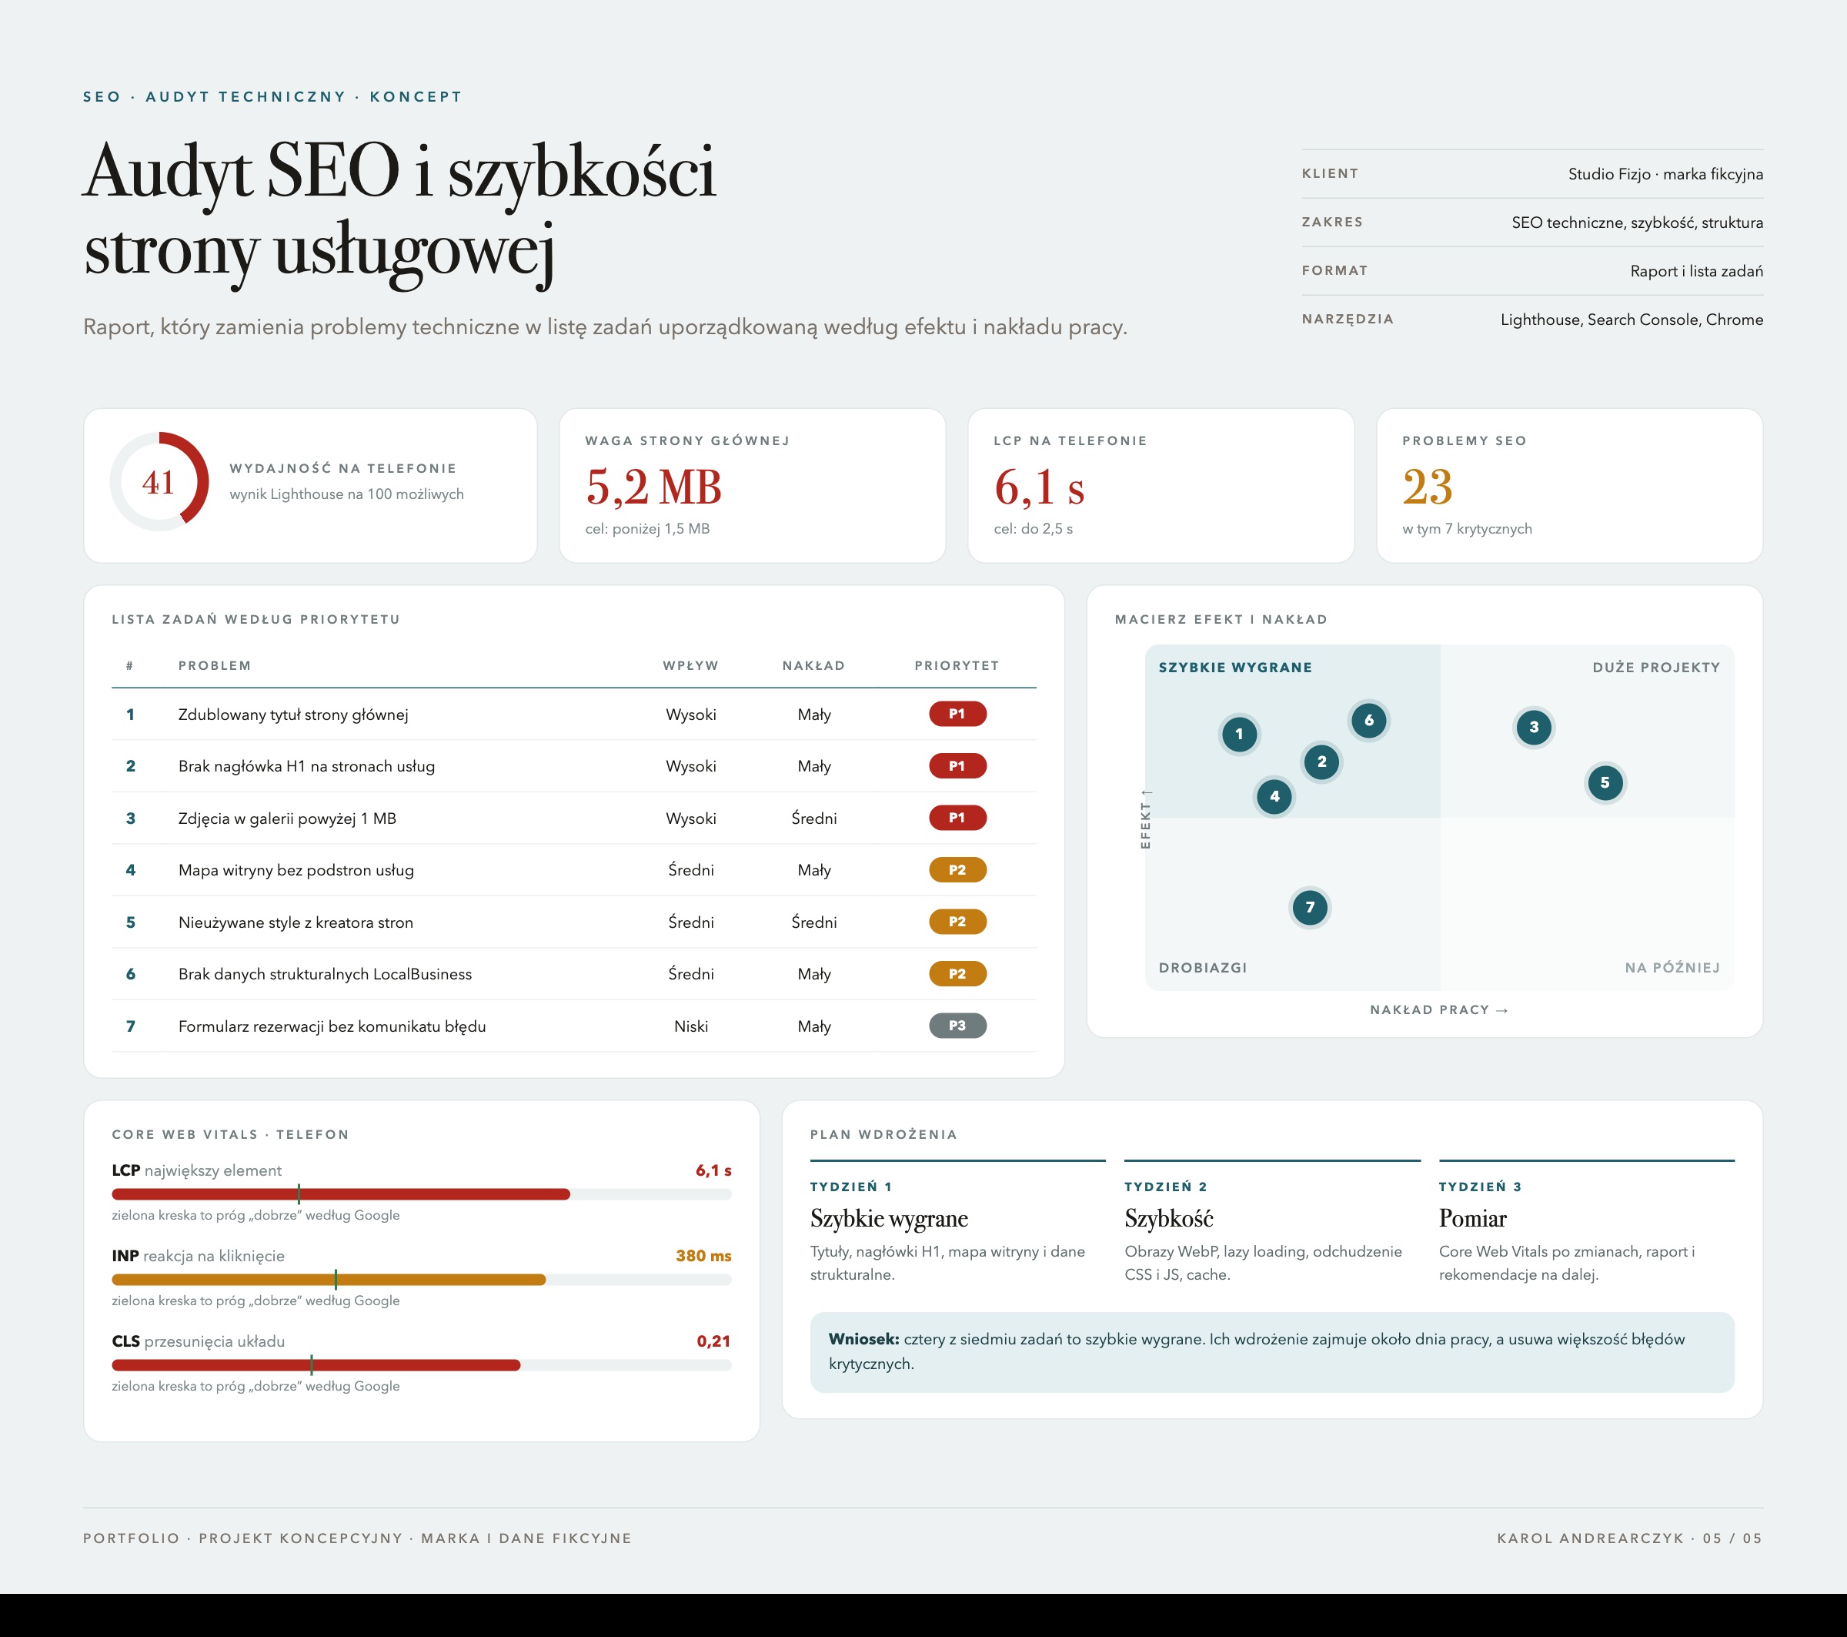Select matrix bubble number 5
Image resolution: width=1847 pixels, height=1637 pixels.
[1605, 783]
